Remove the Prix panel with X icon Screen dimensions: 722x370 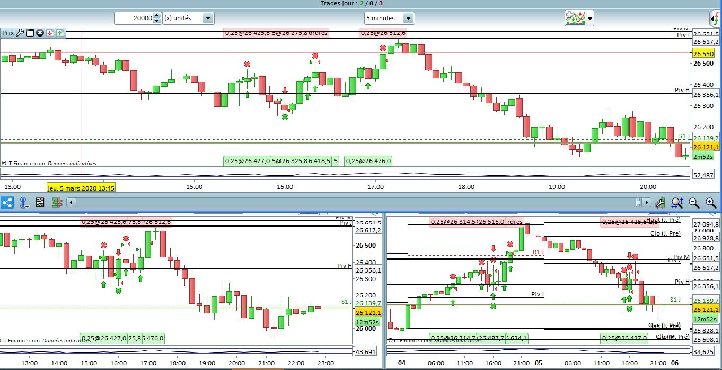pos(40,33)
